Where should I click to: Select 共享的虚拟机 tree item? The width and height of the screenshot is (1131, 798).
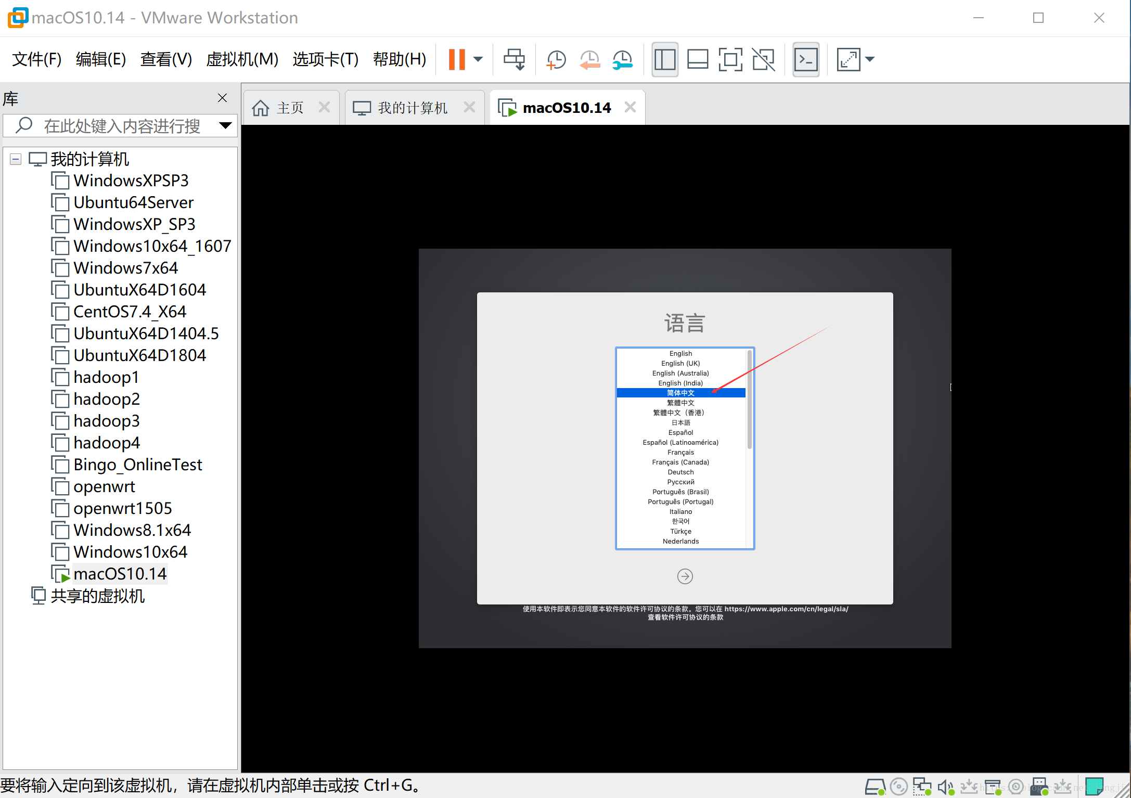88,596
